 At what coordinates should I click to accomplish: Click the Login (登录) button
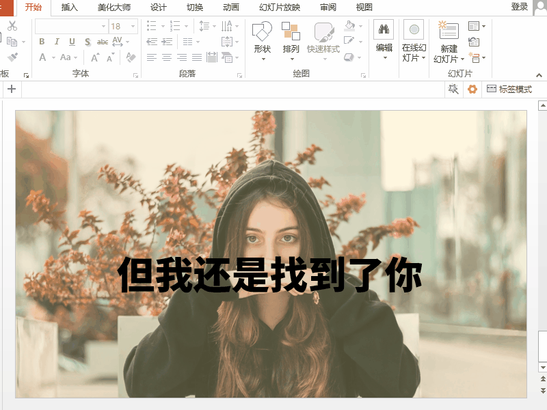(x=520, y=7)
